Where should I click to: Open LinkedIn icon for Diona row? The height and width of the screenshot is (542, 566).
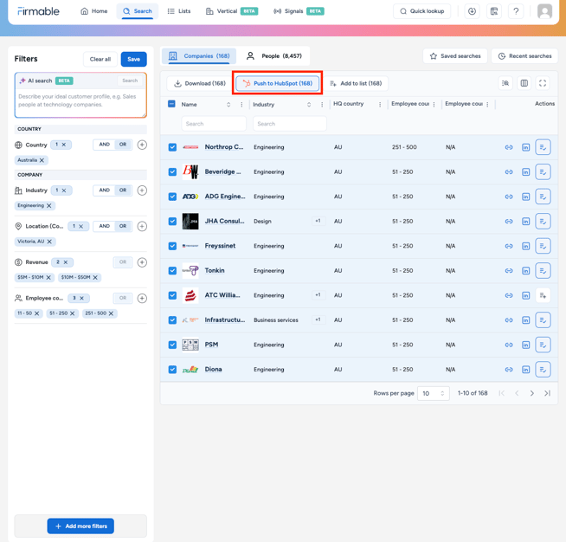click(525, 370)
